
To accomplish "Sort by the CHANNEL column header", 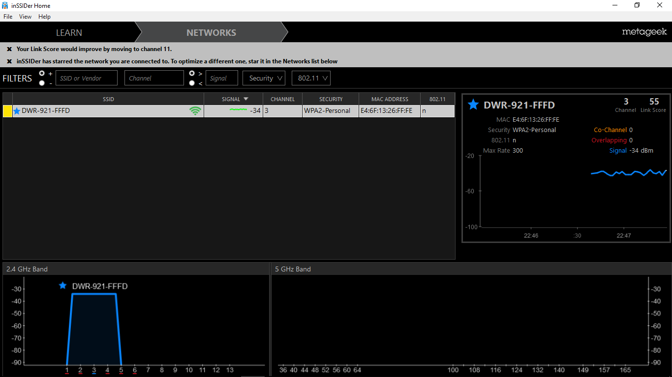I will tap(282, 99).
